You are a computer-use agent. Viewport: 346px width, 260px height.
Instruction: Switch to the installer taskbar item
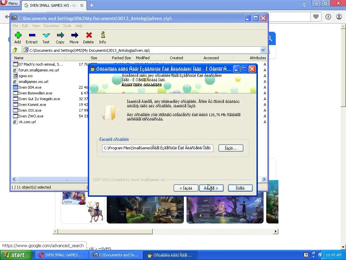click(170, 255)
